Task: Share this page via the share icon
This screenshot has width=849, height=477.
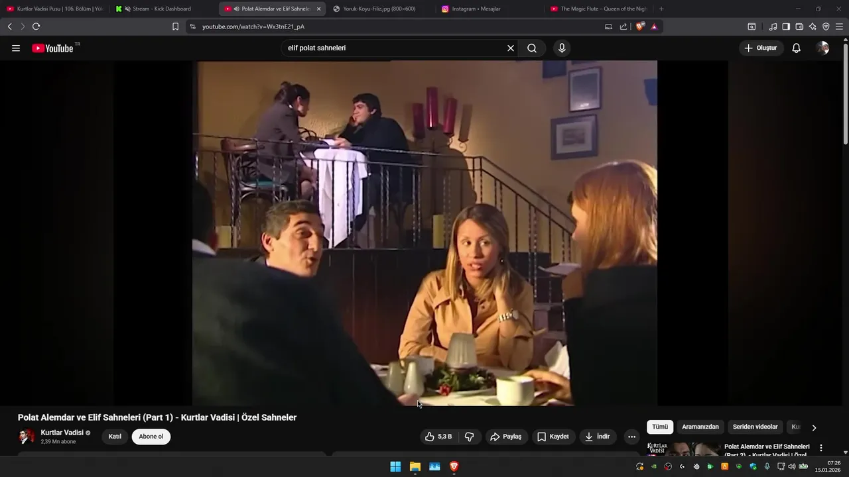Action: coord(623,26)
